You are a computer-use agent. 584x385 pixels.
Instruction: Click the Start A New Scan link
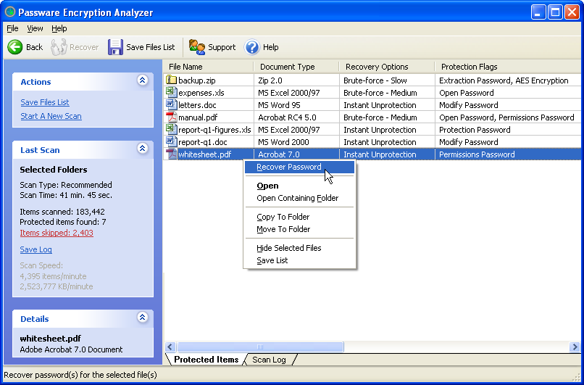(x=51, y=116)
